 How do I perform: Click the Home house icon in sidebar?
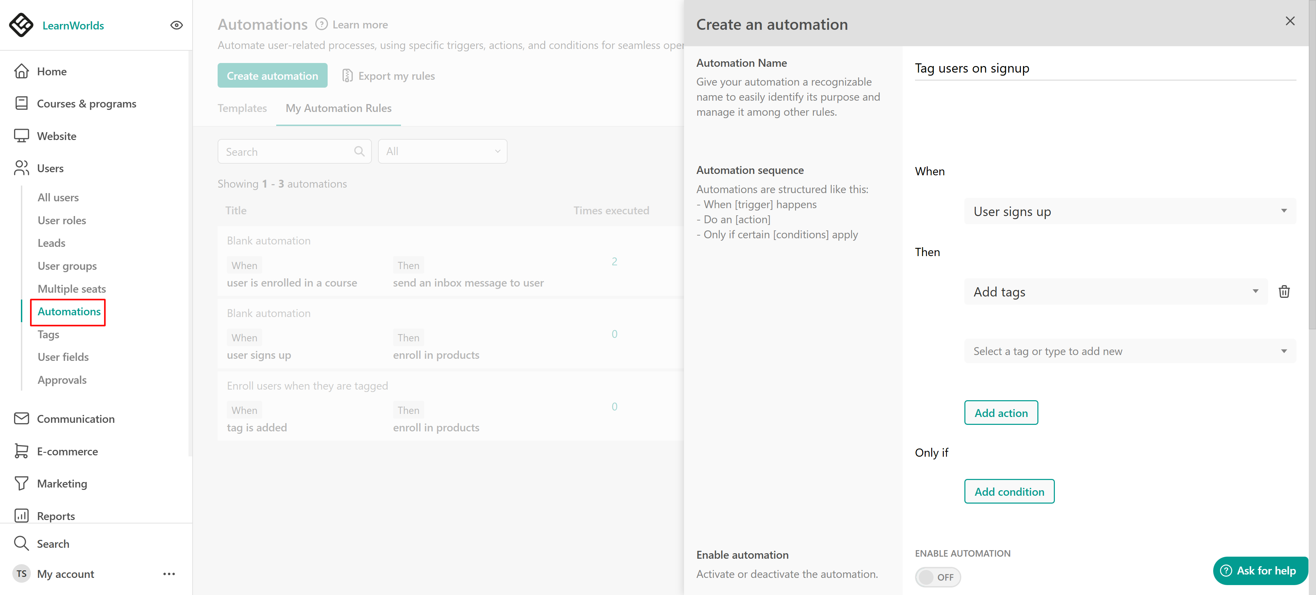[x=22, y=72]
